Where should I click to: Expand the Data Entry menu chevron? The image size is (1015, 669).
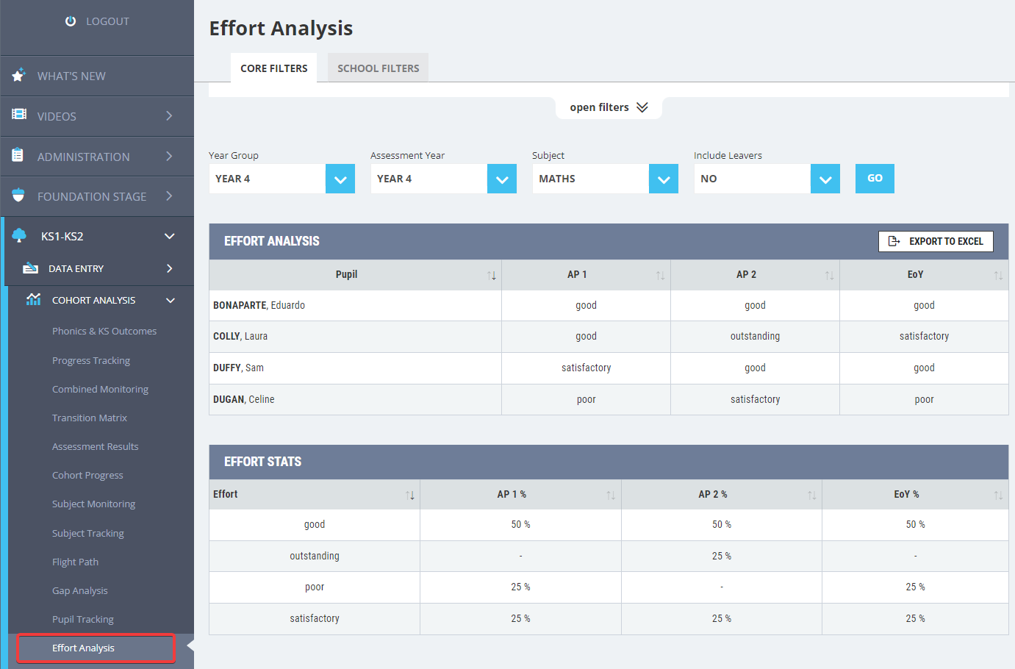pyautogui.click(x=170, y=268)
